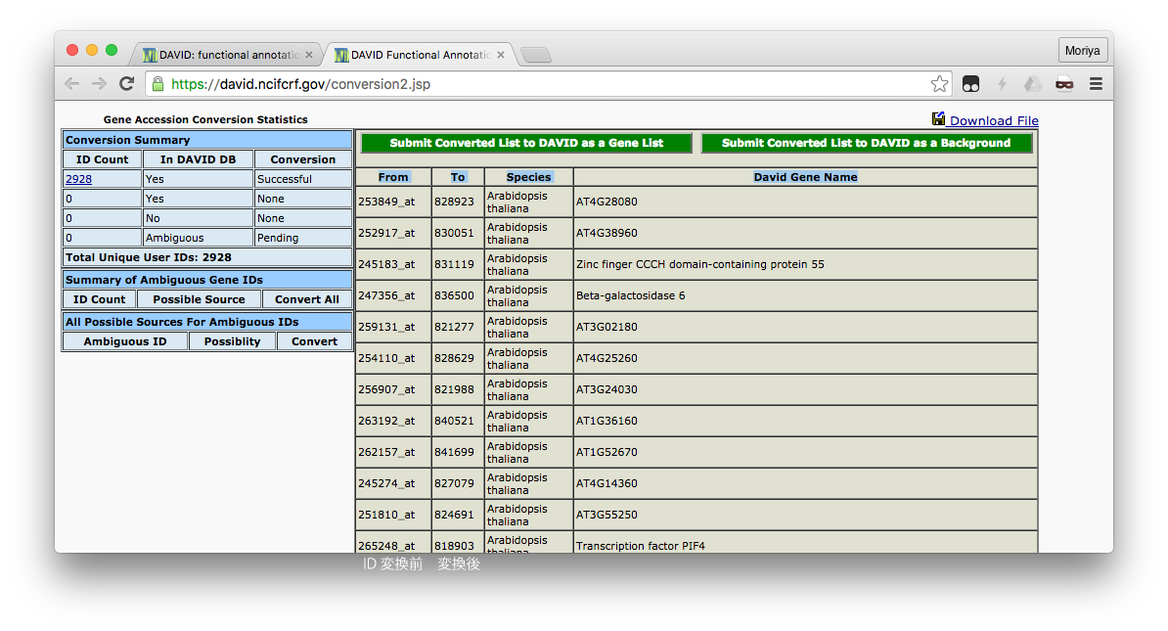Open Chrome hamburger menu

tap(1096, 84)
